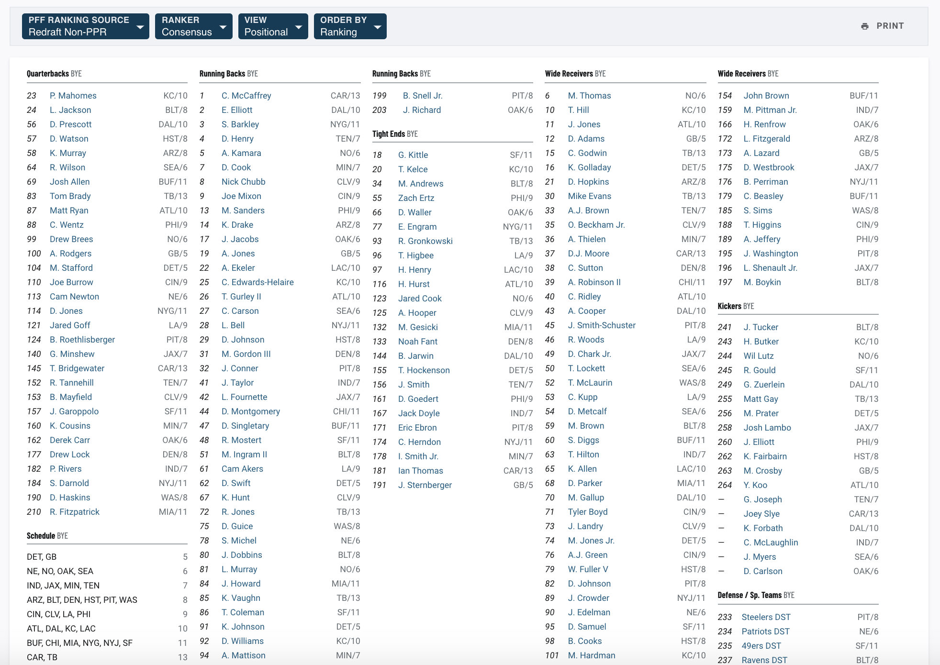Select Nick Chubb running back
The image size is (940, 665).
[244, 182]
